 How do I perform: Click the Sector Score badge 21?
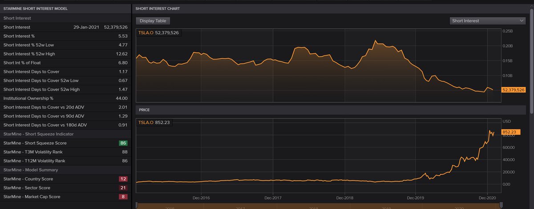coord(123,188)
